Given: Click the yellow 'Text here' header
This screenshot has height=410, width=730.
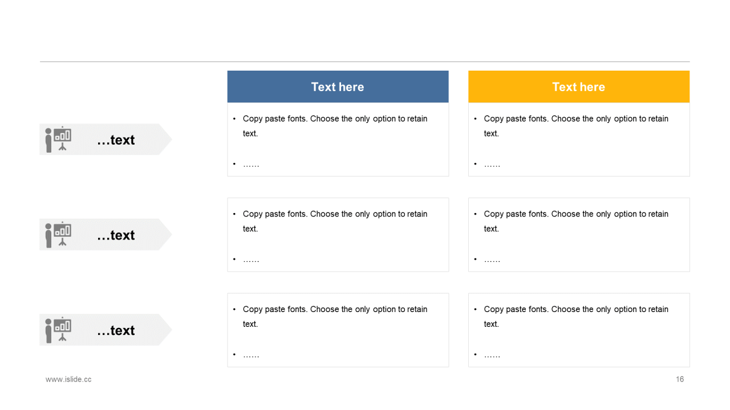Looking at the screenshot, I should (x=579, y=87).
